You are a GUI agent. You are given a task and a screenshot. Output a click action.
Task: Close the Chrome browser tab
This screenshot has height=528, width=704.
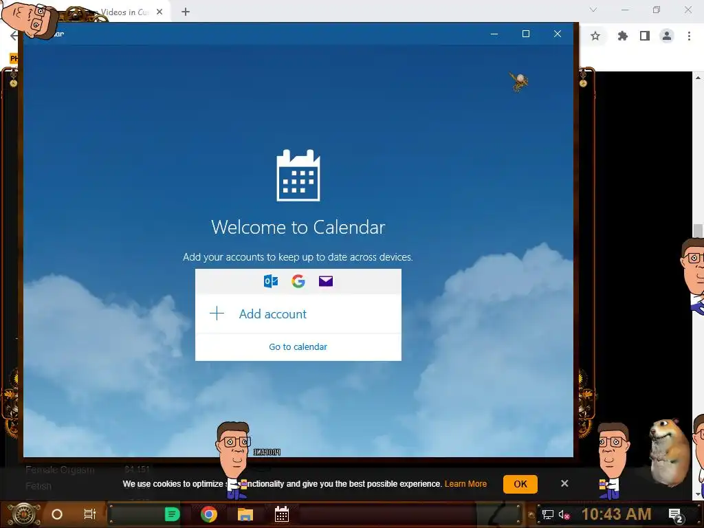(x=159, y=12)
